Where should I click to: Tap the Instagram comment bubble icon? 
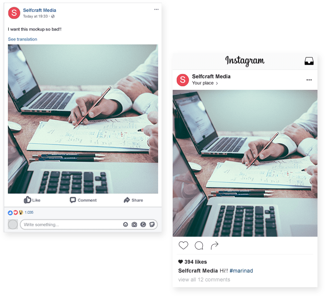(199, 246)
